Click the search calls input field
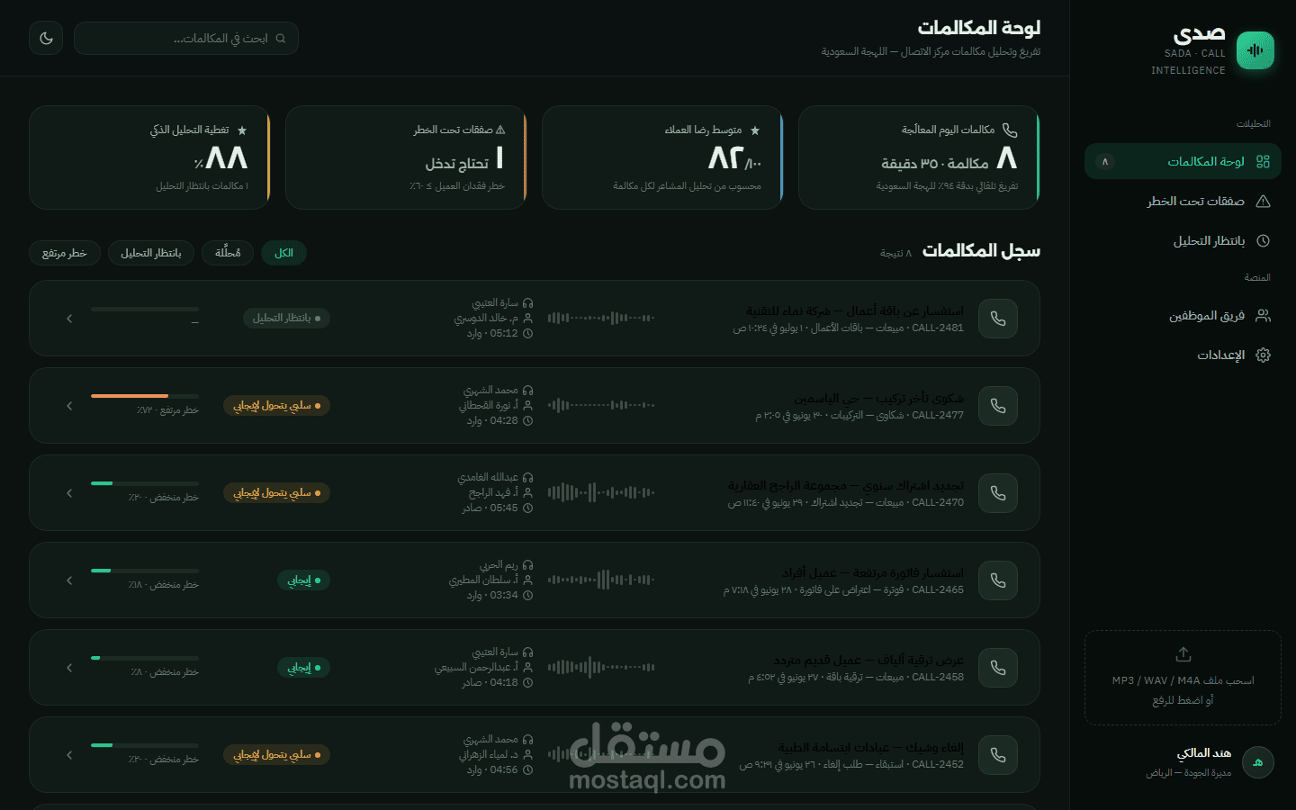The width and height of the screenshot is (1296, 810). (x=186, y=38)
